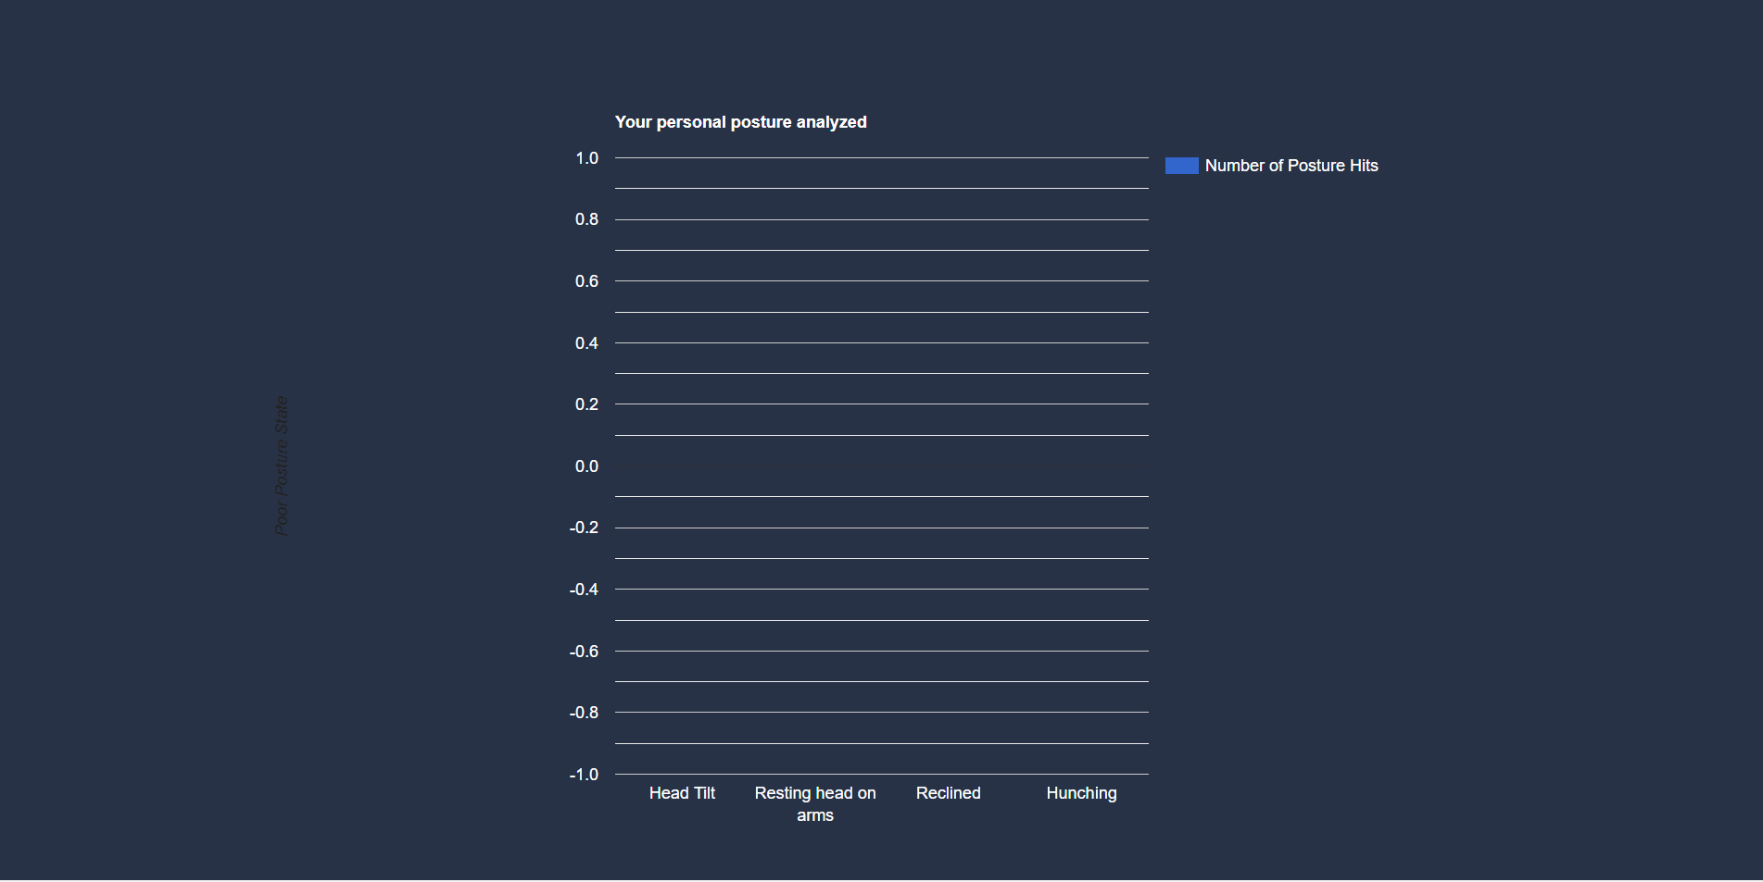Click the chart title about personal posture
This screenshot has height=882, width=1763.
pyautogui.click(x=740, y=122)
